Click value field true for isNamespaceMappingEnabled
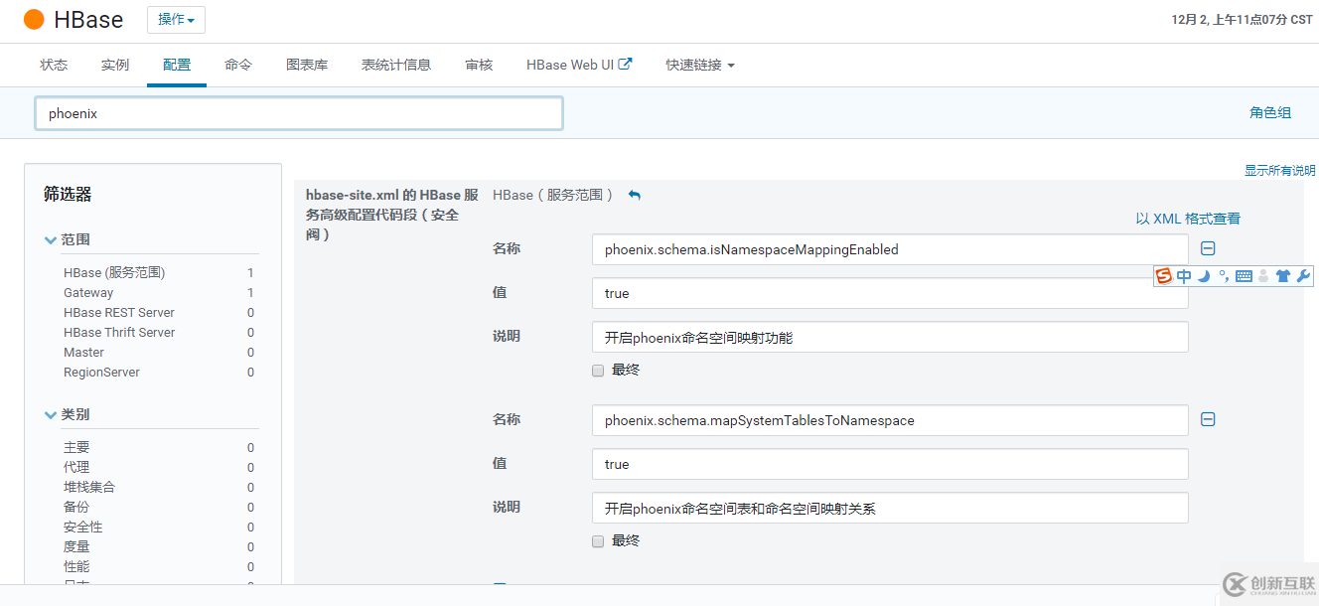Screen dimensions: 1319x606 point(890,293)
